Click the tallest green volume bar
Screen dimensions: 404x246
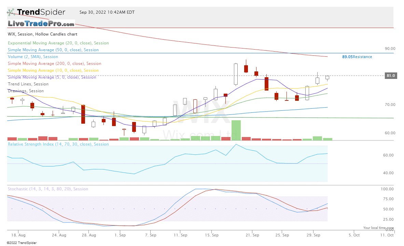[236, 130]
